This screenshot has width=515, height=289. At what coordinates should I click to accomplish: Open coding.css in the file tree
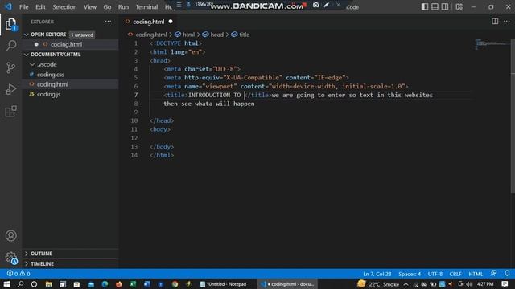click(51, 75)
